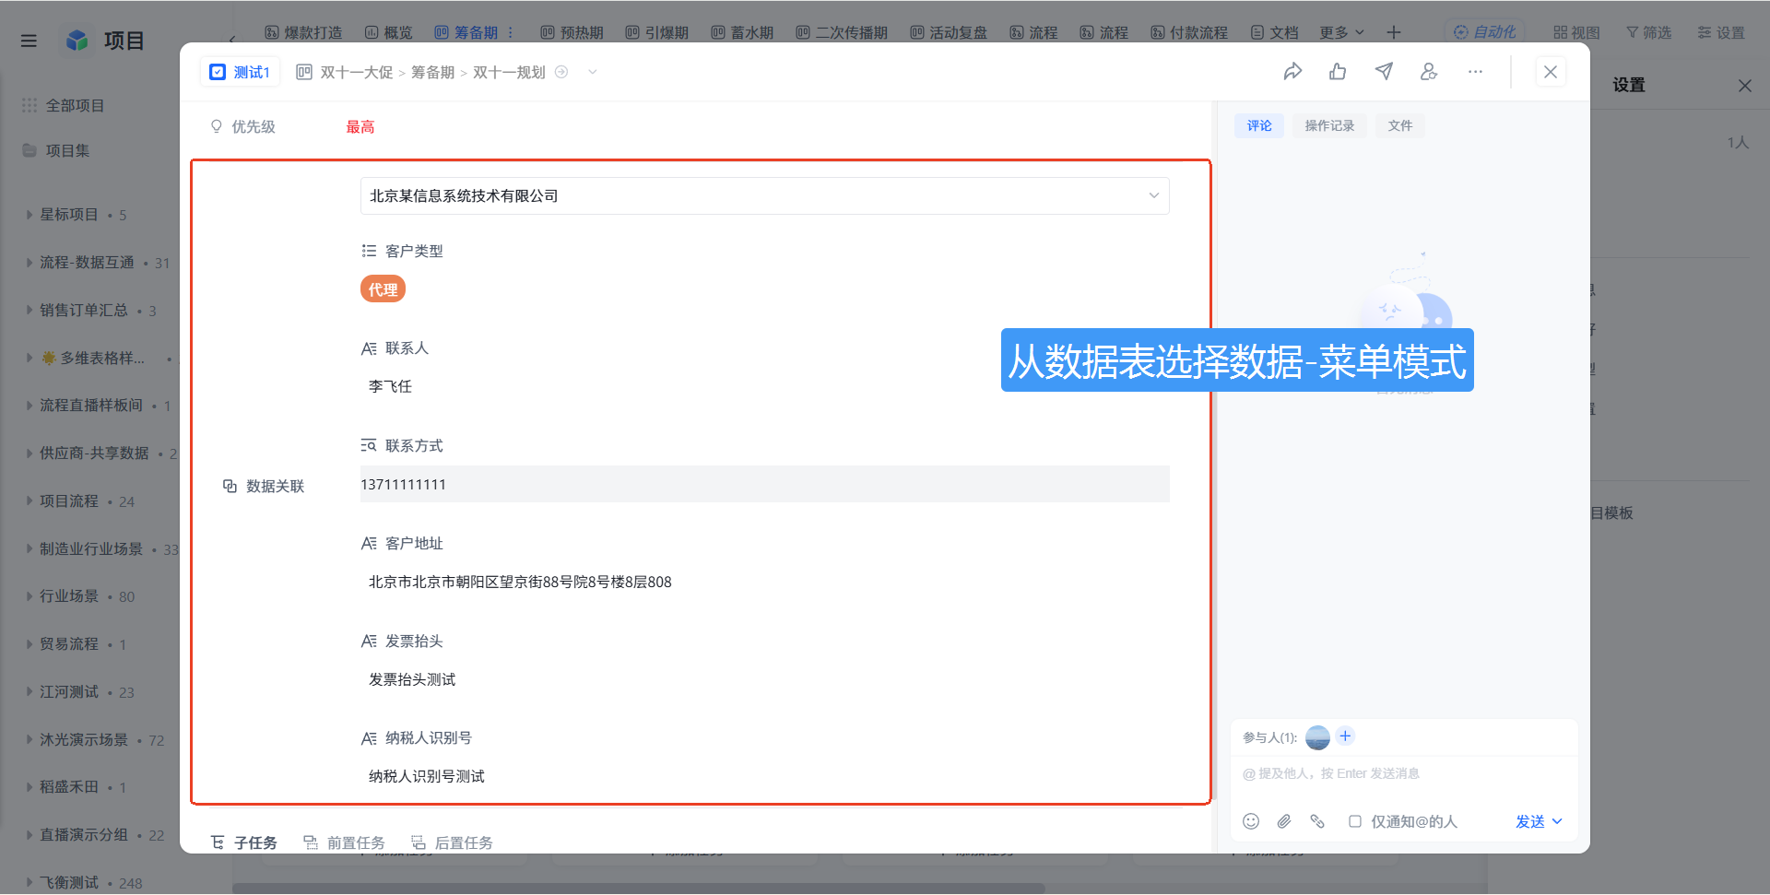Add participant with plus icon

pyautogui.click(x=1345, y=736)
